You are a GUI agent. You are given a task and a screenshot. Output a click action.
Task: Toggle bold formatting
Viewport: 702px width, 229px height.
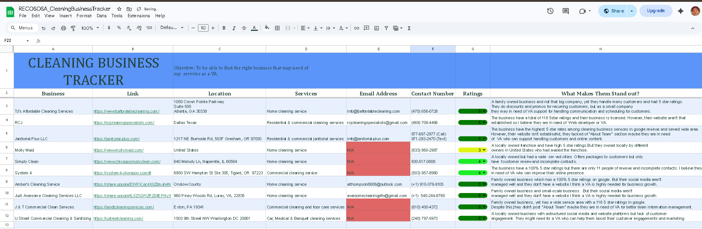point(224,28)
